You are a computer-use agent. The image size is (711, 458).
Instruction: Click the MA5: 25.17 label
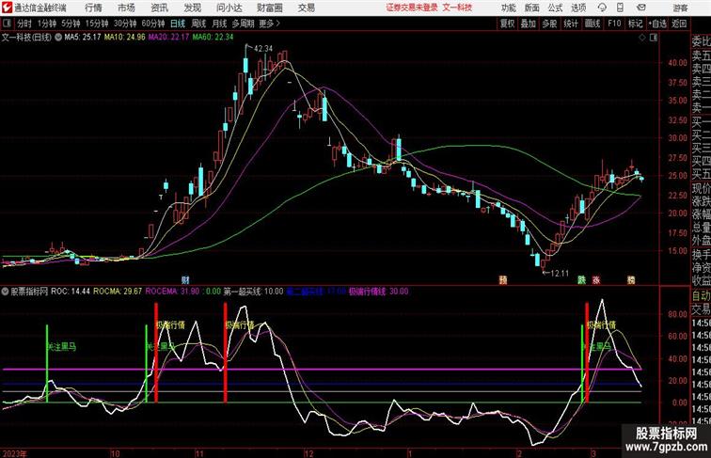point(83,38)
